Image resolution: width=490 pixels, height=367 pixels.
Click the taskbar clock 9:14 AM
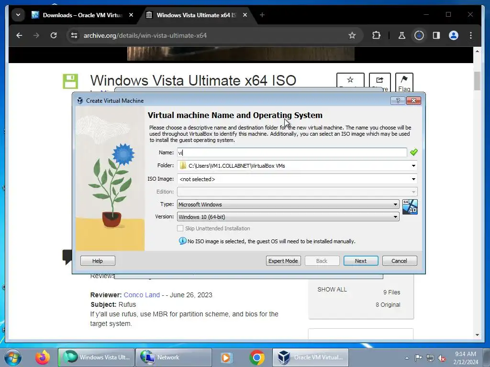click(x=466, y=354)
